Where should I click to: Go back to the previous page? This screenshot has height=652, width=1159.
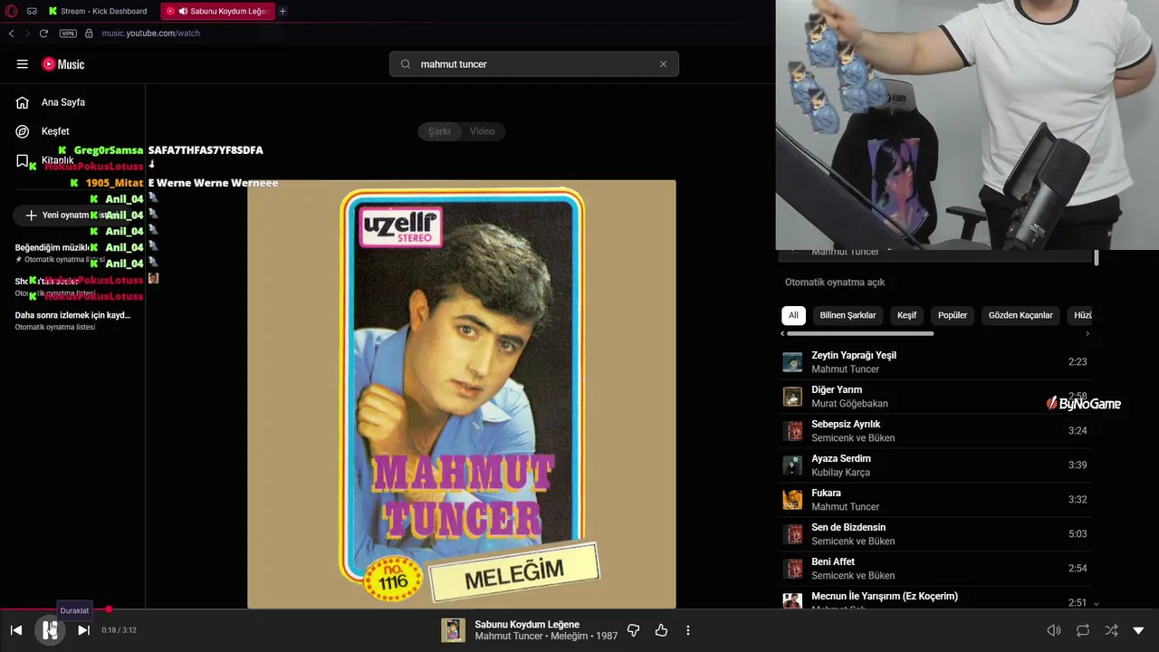tap(11, 34)
